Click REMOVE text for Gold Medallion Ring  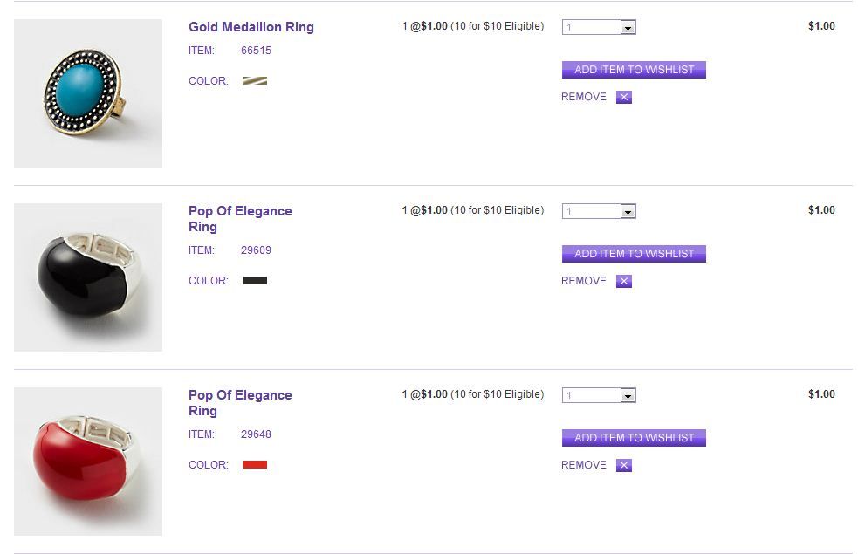click(584, 98)
